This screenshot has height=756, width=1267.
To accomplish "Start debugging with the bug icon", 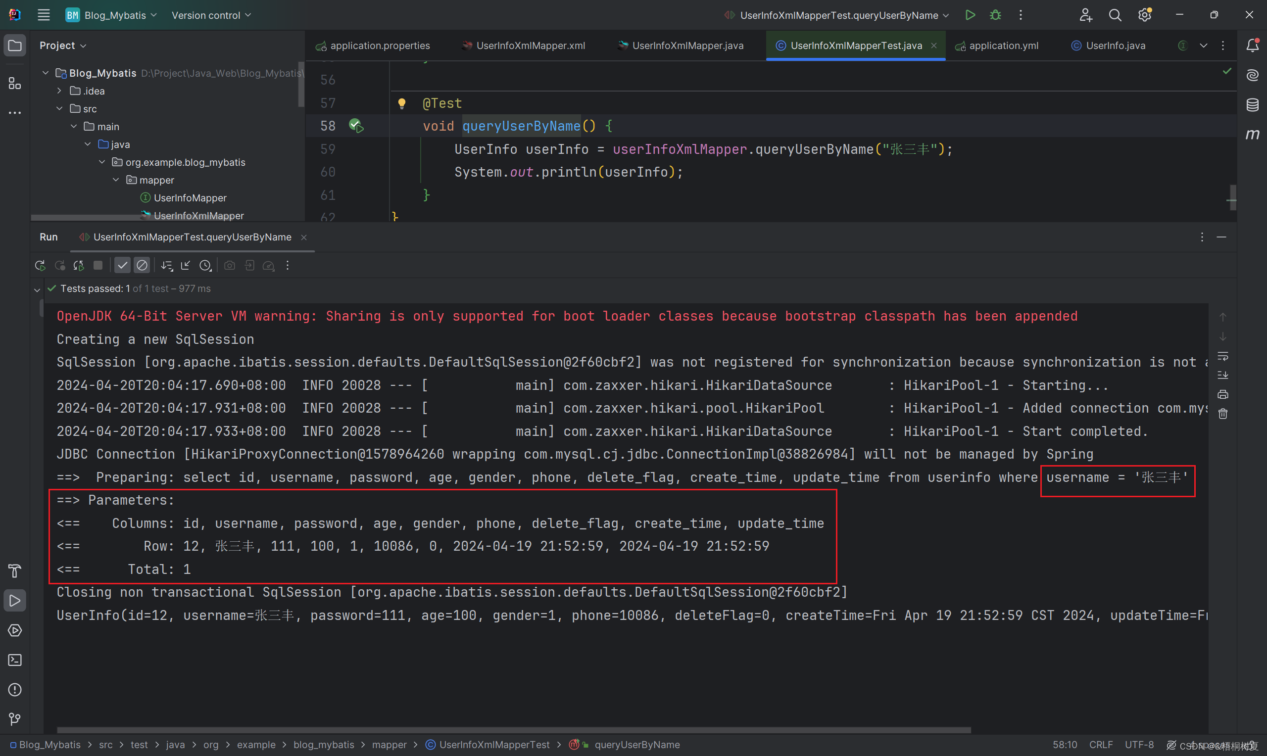I will click(x=995, y=15).
